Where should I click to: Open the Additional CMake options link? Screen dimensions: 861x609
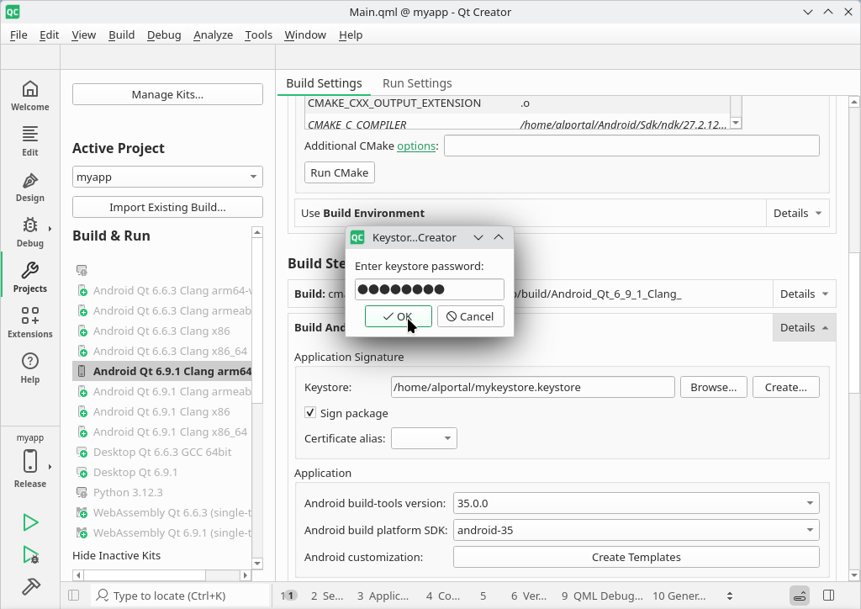[416, 146]
